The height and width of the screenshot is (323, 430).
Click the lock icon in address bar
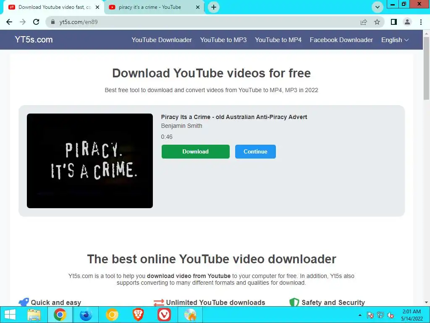53,22
